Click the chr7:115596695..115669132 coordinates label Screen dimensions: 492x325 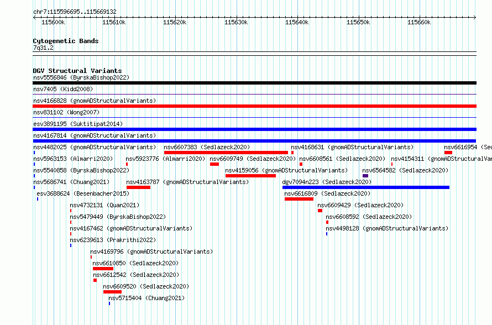point(75,12)
